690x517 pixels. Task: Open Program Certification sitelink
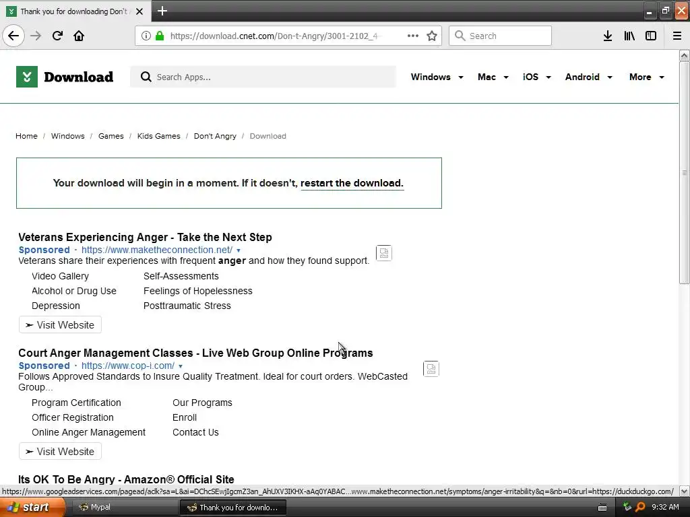[76, 403]
